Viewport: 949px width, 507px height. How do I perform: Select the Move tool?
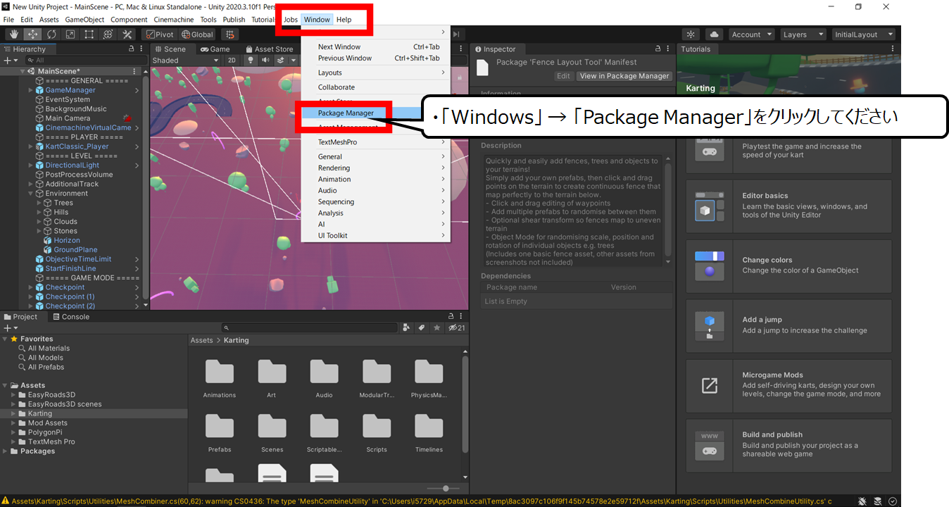coord(32,34)
